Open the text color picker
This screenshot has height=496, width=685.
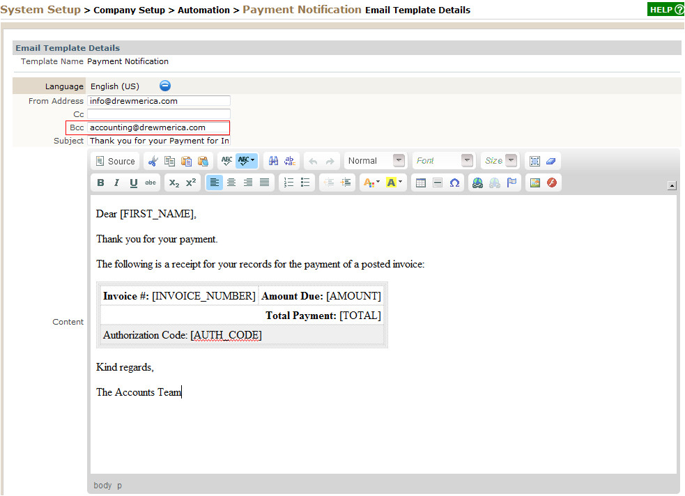(x=370, y=183)
